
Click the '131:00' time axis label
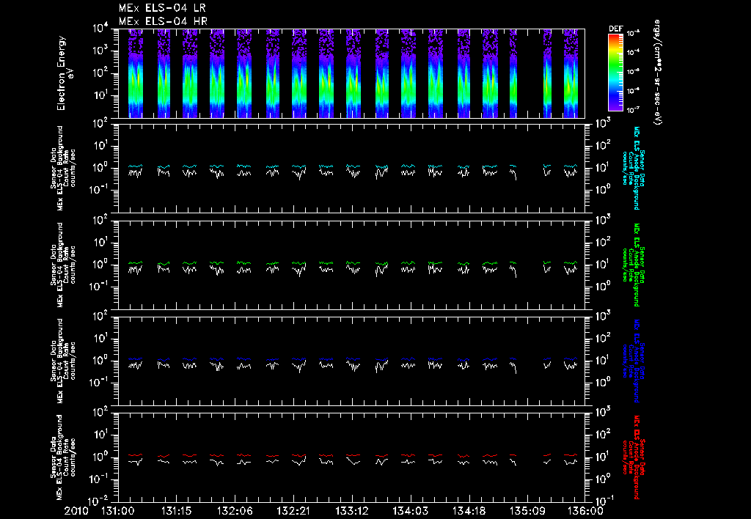[118, 511]
